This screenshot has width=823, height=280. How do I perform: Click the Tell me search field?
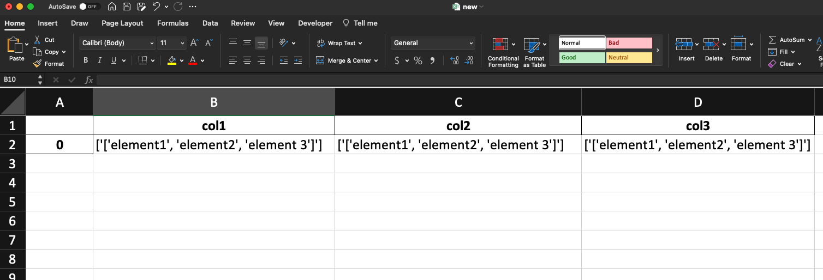pyautogui.click(x=360, y=23)
